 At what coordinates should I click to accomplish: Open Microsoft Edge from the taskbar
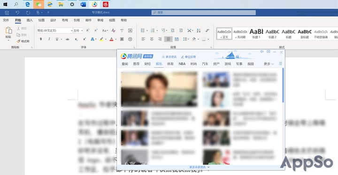(x=27, y=4)
